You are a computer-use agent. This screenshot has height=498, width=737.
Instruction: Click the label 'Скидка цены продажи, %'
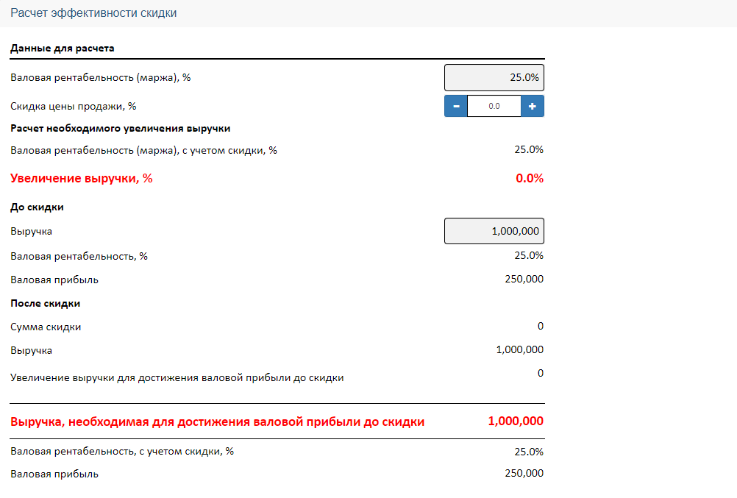(74, 106)
